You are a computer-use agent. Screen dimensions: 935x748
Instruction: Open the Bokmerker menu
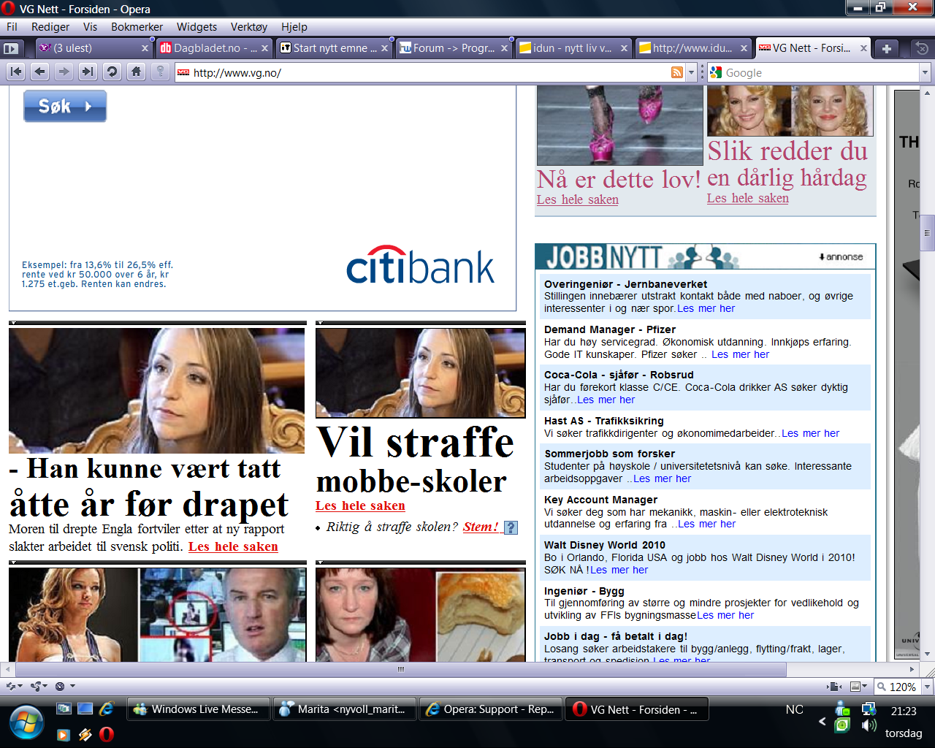(137, 27)
